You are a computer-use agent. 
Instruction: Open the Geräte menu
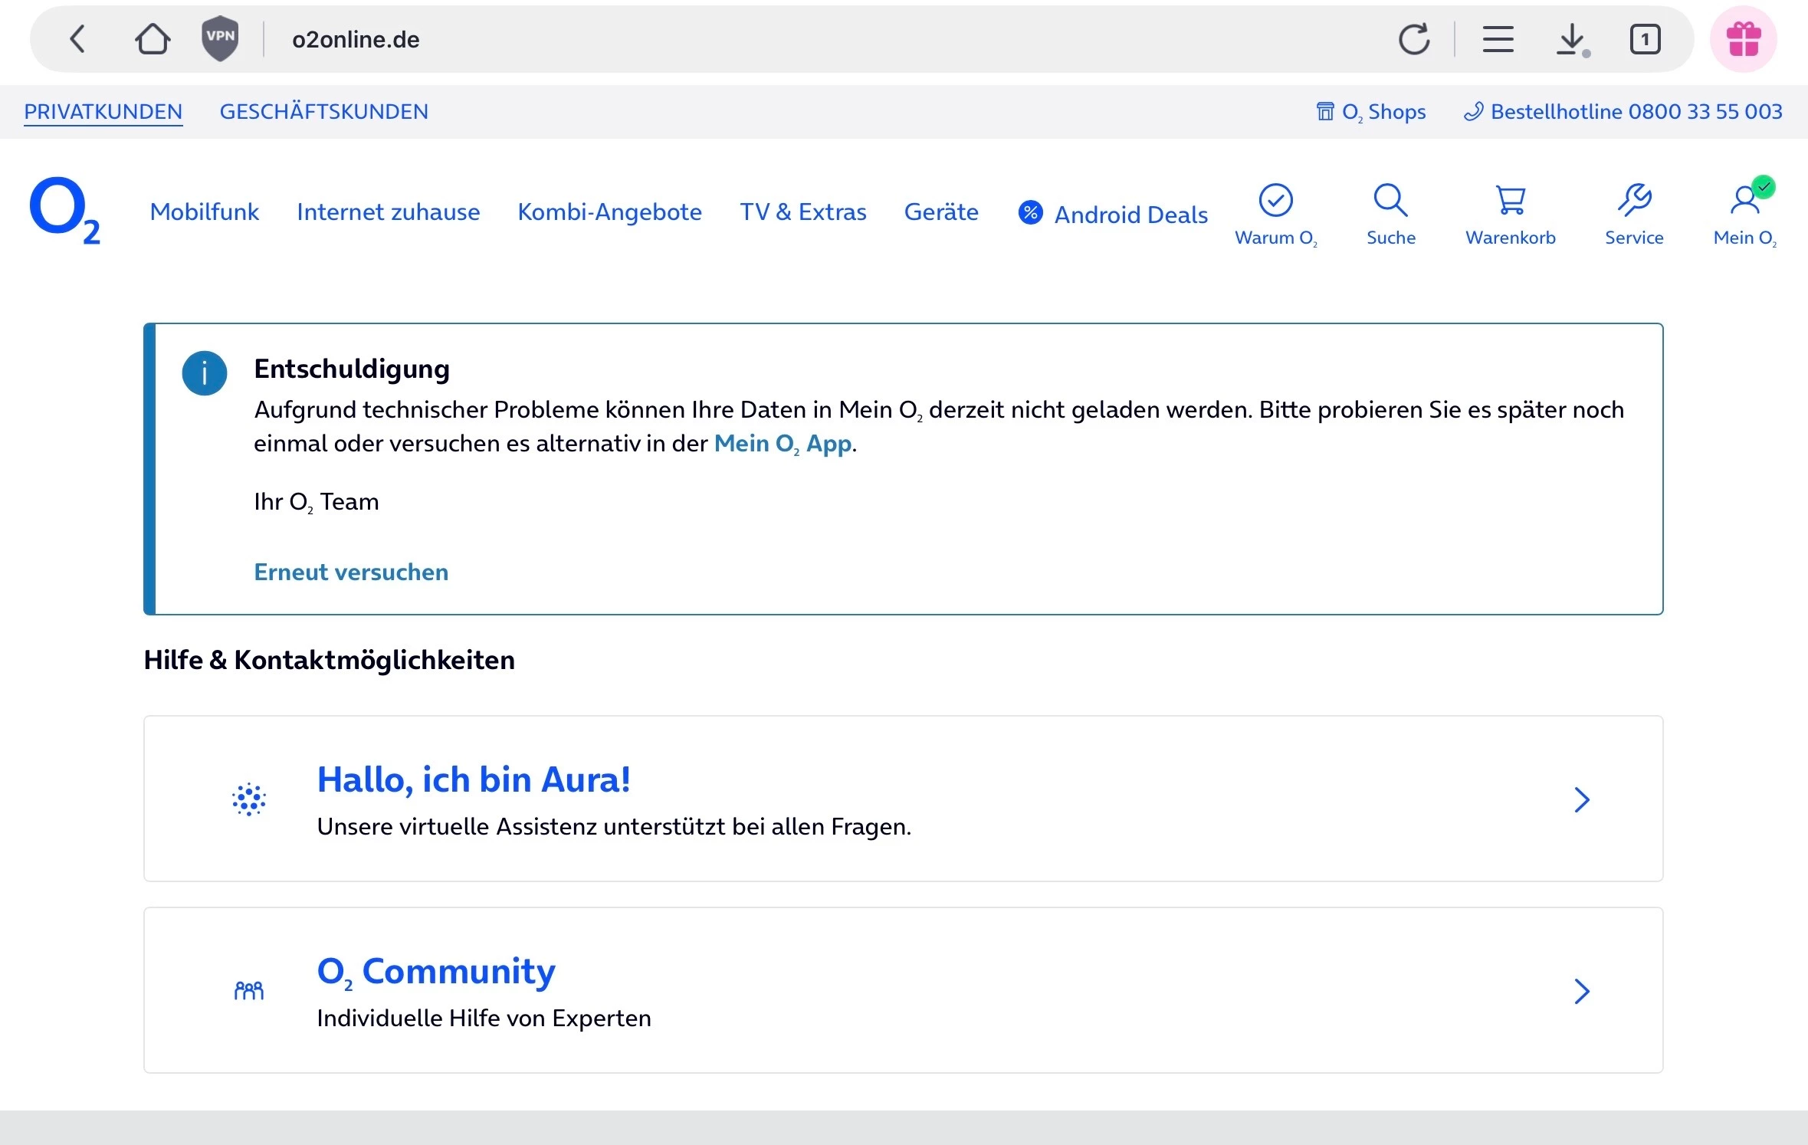941,212
